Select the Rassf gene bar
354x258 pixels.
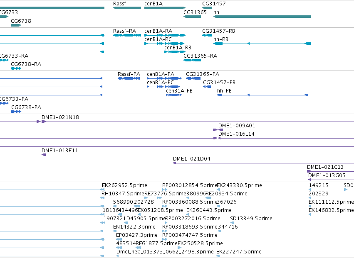tap(127, 8)
